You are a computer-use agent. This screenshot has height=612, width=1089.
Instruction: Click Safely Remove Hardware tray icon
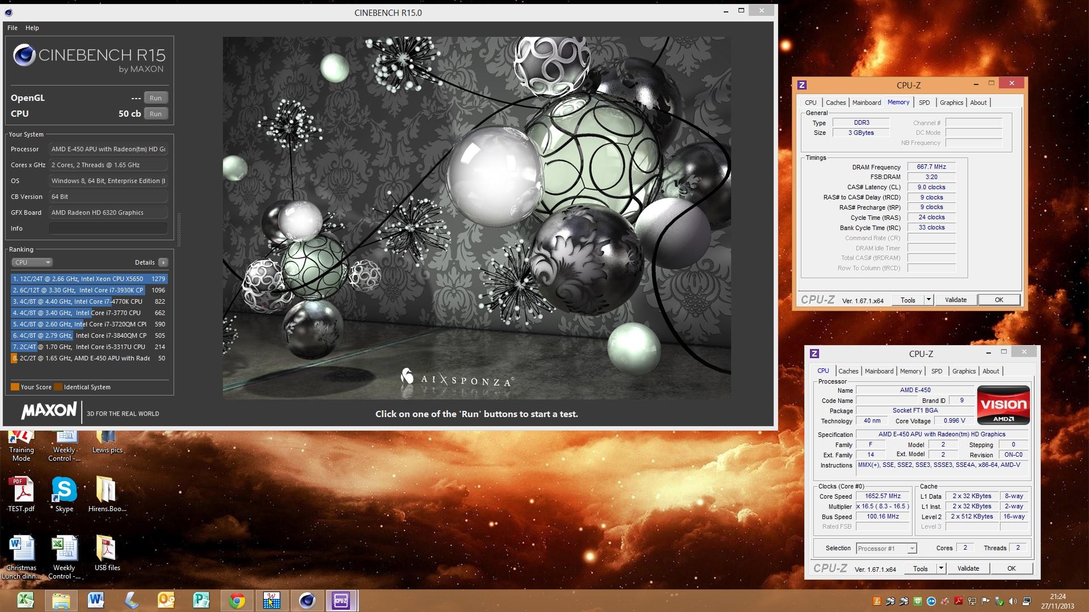tap(999, 601)
